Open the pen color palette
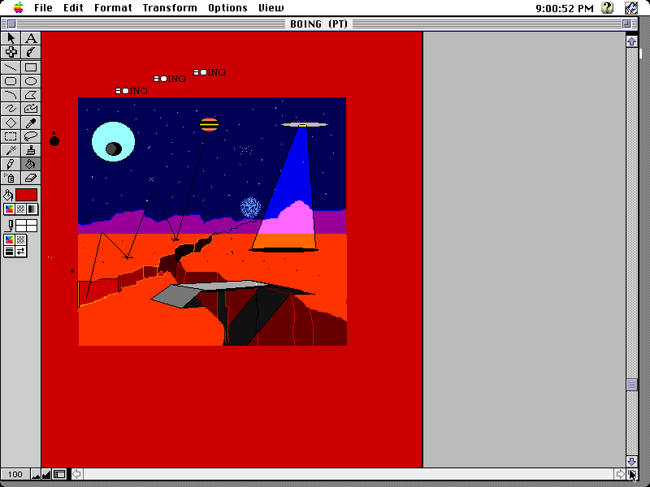 point(9,240)
